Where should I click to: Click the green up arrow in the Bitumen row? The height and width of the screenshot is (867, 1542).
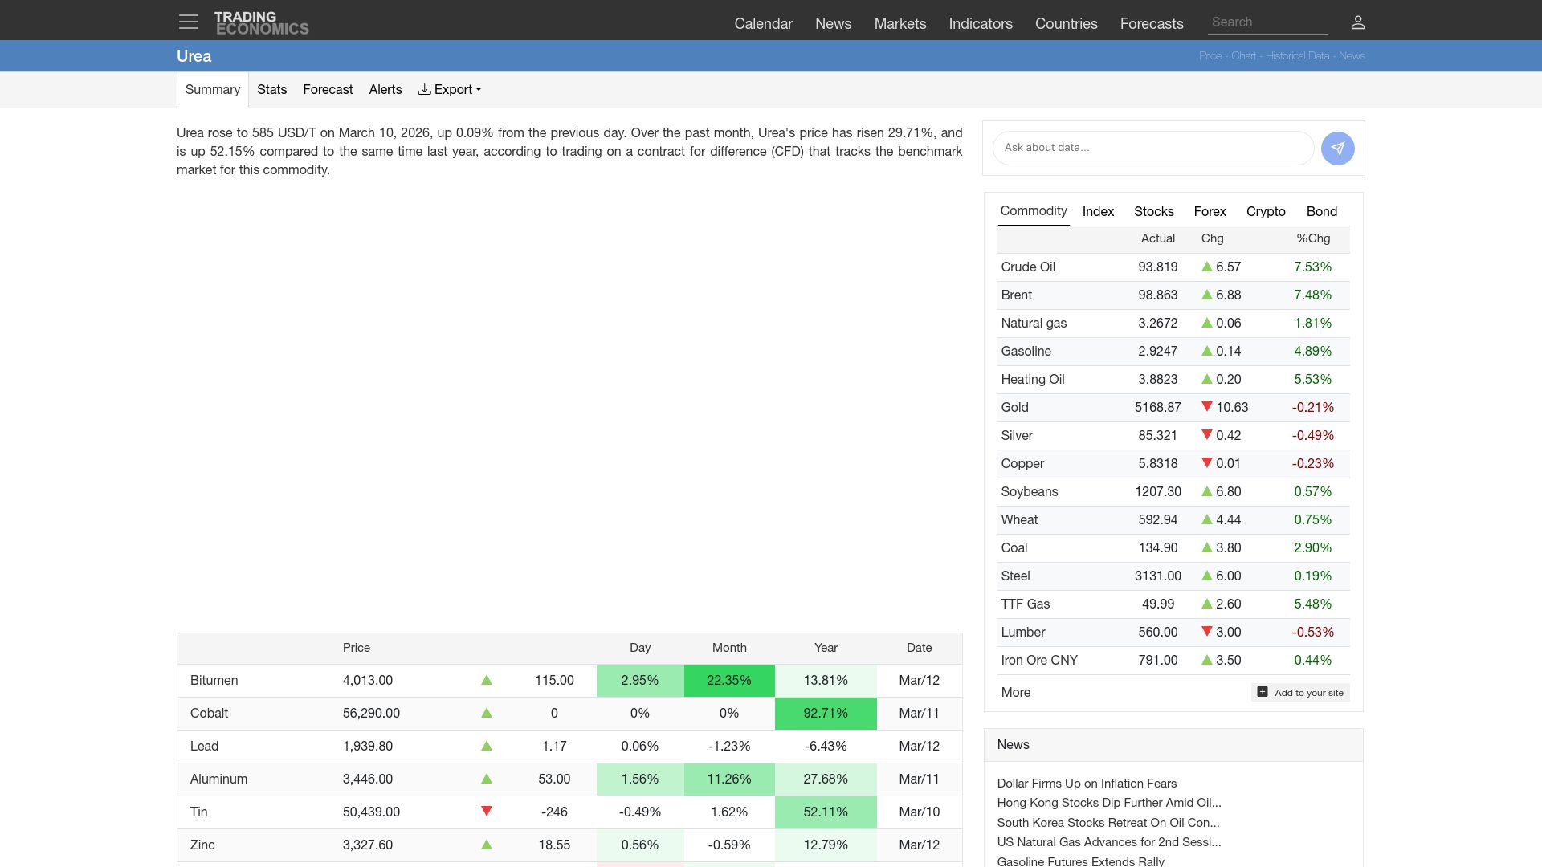487,680
